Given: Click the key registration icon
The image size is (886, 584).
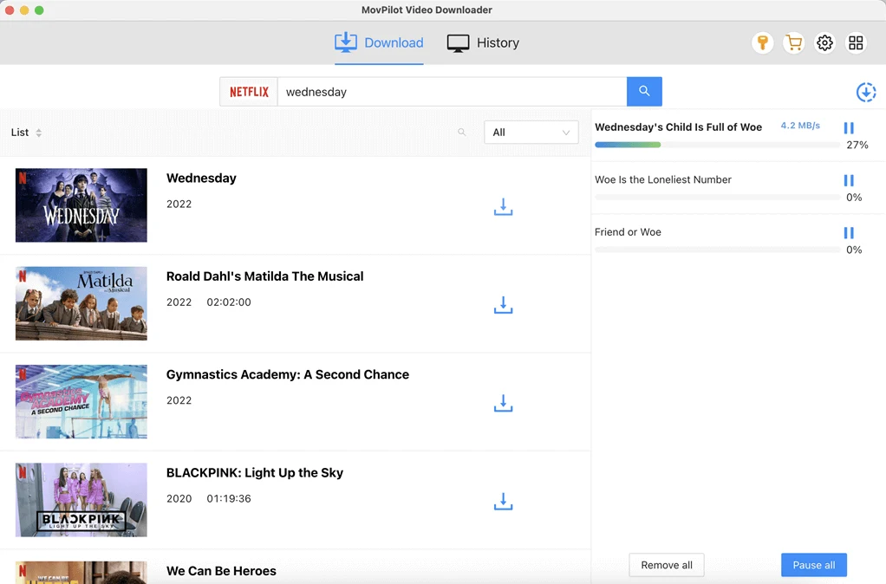Looking at the screenshot, I should [762, 43].
